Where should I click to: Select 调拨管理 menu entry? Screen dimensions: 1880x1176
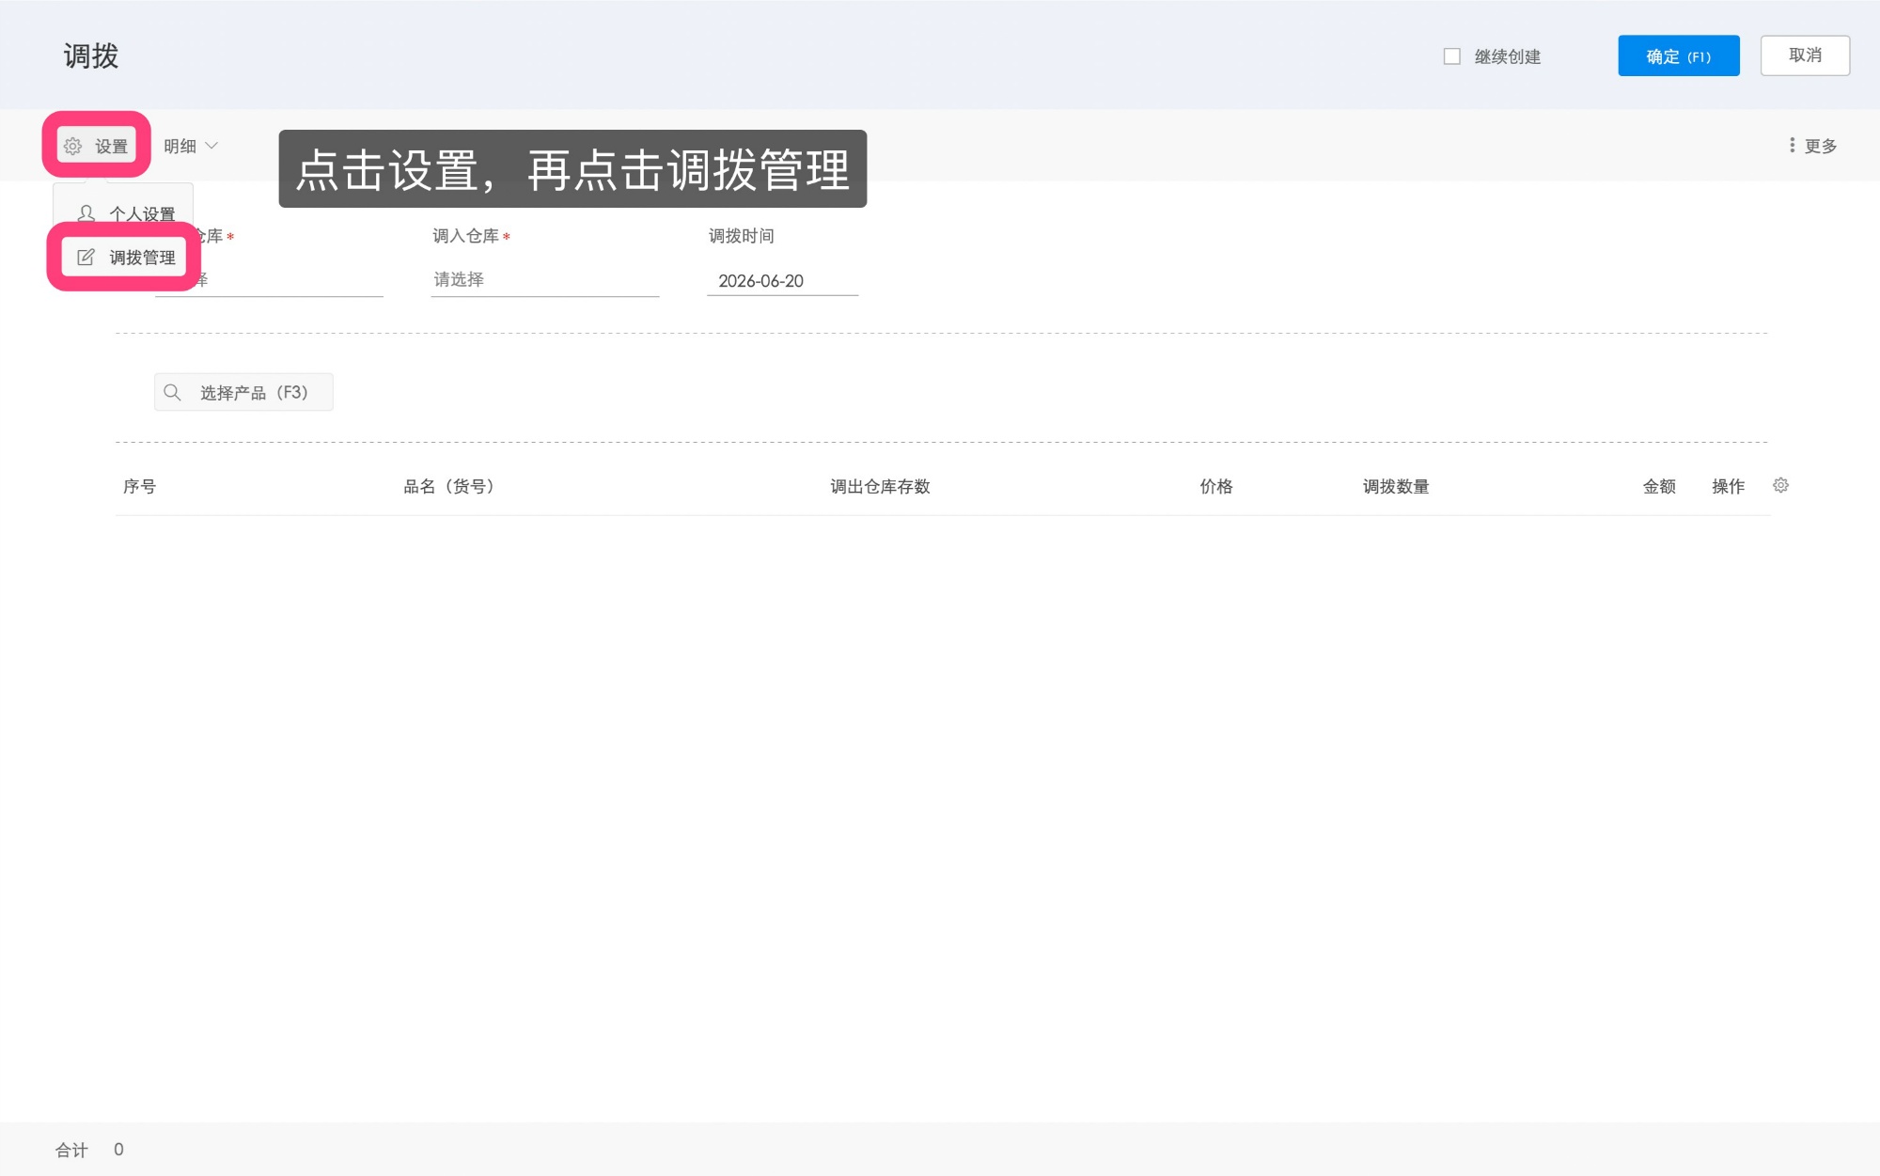(x=126, y=257)
